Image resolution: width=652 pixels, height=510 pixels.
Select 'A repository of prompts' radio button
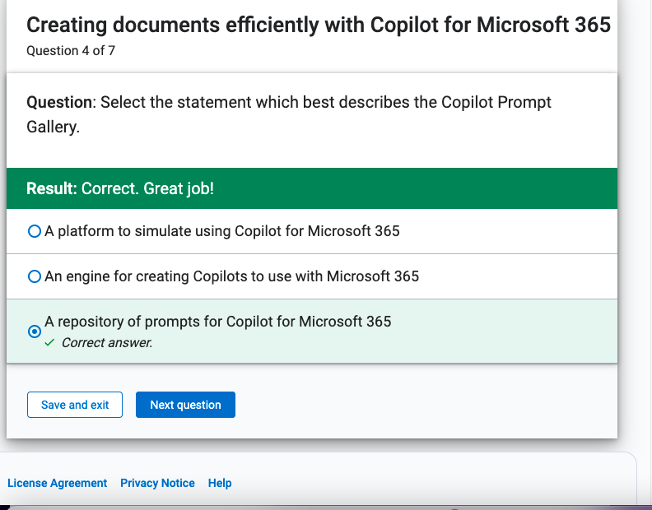point(35,331)
